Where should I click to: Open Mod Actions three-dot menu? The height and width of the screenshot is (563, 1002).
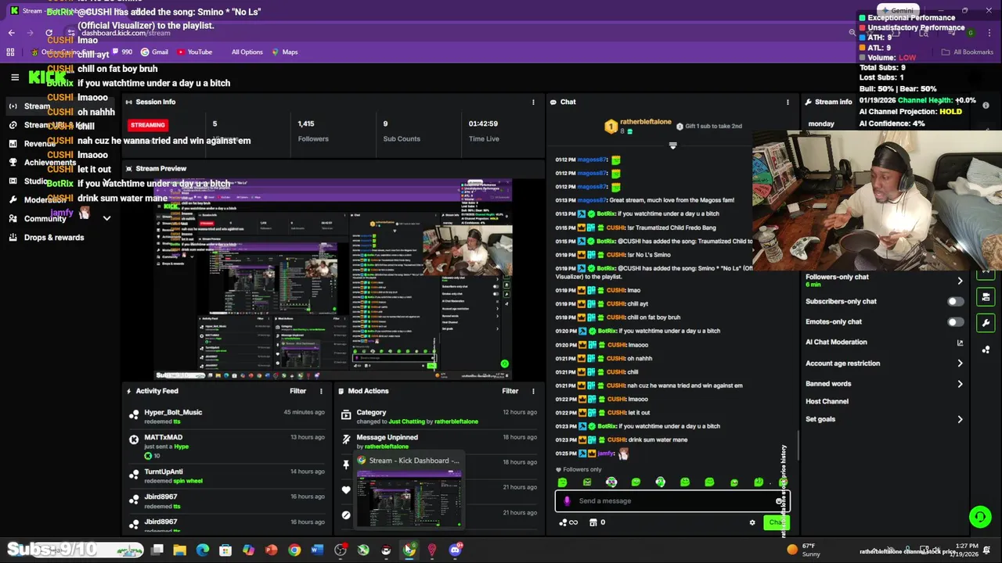pyautogui.click(x=533, y=391)
